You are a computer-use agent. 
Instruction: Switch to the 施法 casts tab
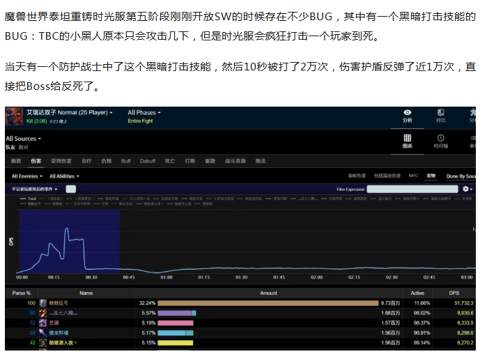[x=261, y=161]
